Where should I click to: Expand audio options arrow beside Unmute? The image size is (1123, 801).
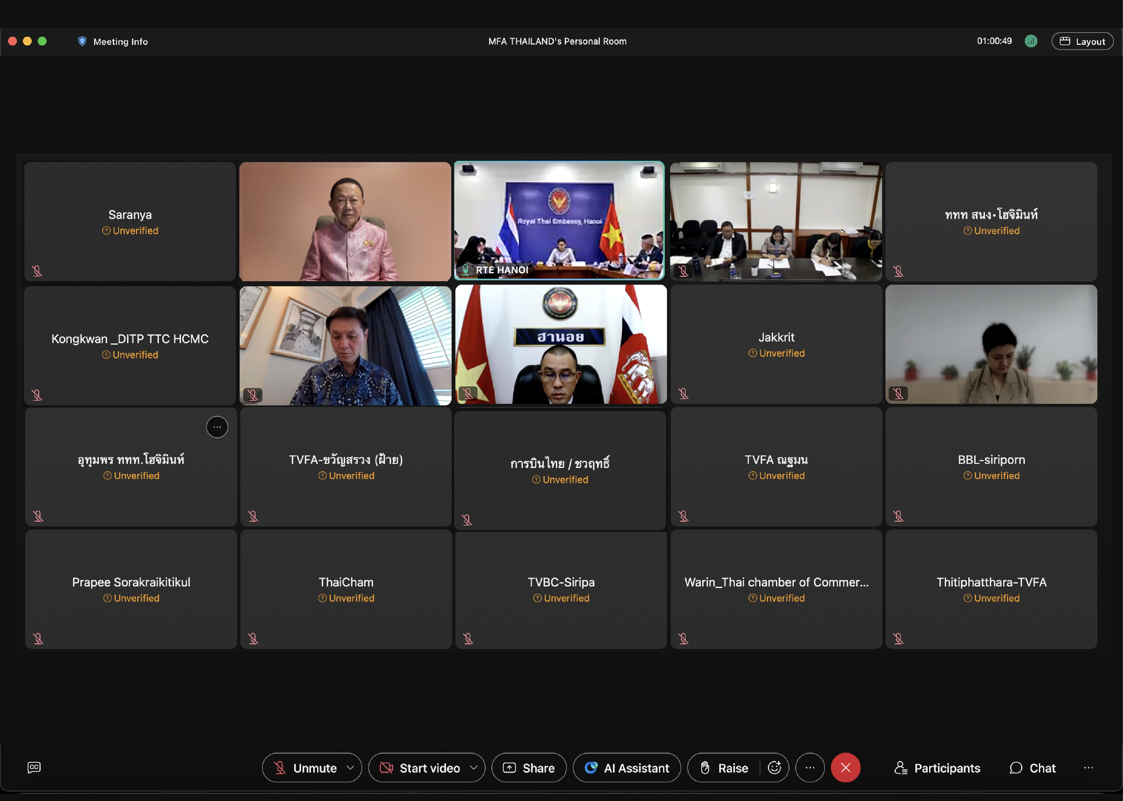pyautogui.click(x=351, y=768)
